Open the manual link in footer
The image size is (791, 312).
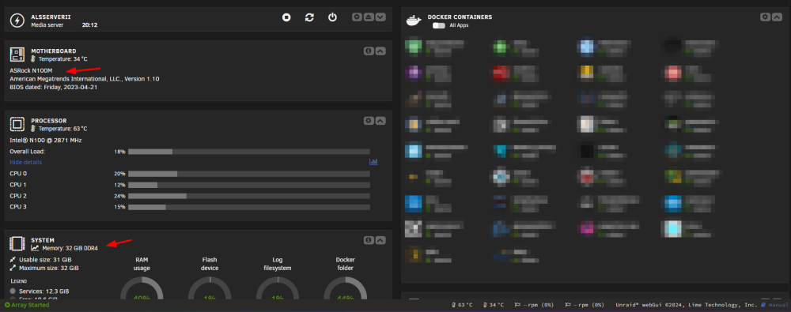coord(774,305)
